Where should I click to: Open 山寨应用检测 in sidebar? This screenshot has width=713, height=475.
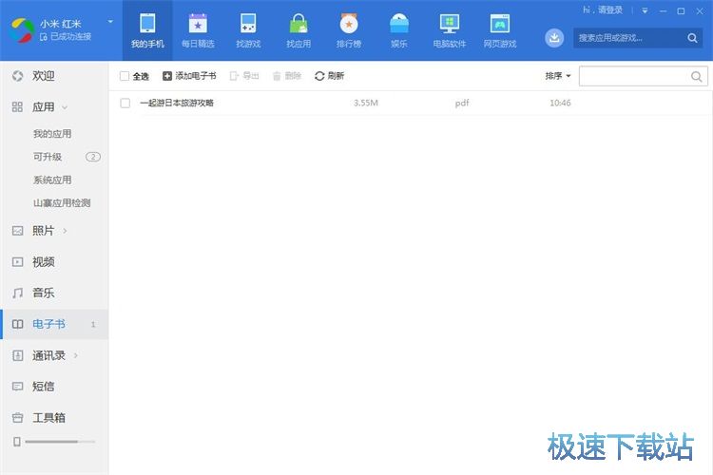click(x=62, y=202)
